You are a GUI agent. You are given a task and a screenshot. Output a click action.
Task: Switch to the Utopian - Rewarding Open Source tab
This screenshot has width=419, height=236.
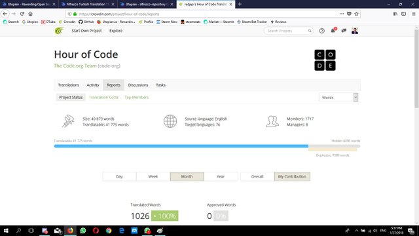coord(29,4)
